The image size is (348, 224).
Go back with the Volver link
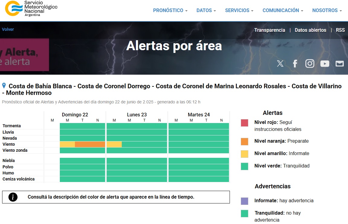(x=8, y=29)
